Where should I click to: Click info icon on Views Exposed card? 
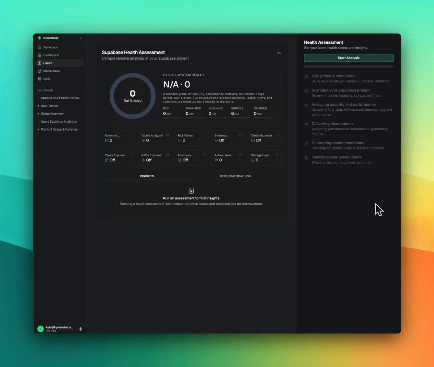[x=131, y=155]
